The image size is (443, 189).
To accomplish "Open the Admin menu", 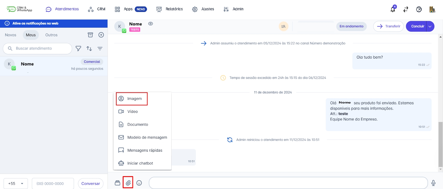I will (233, 9).
